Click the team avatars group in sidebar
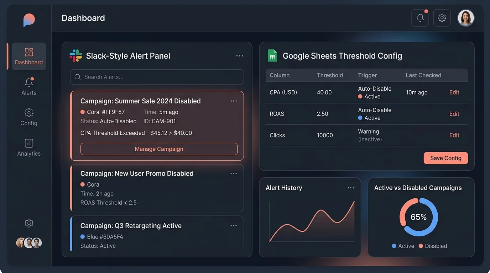 [x=29, y=243]
